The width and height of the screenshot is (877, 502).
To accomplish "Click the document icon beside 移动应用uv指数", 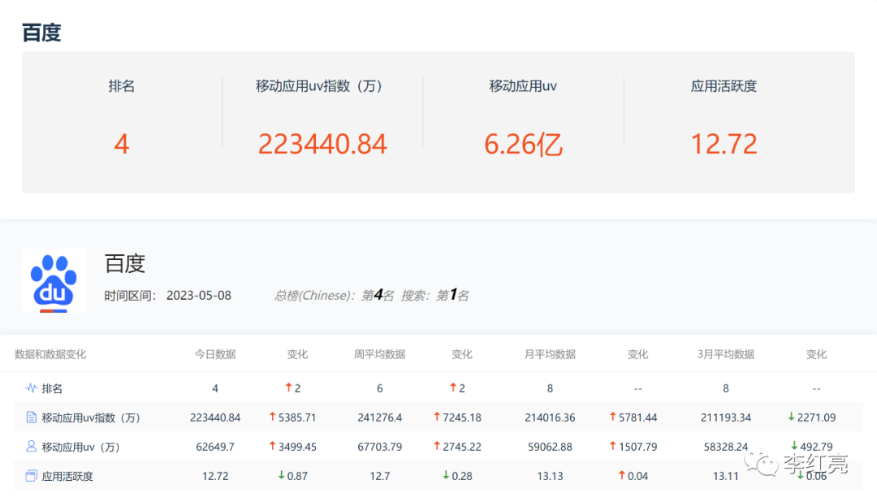I will coord(32,417).
